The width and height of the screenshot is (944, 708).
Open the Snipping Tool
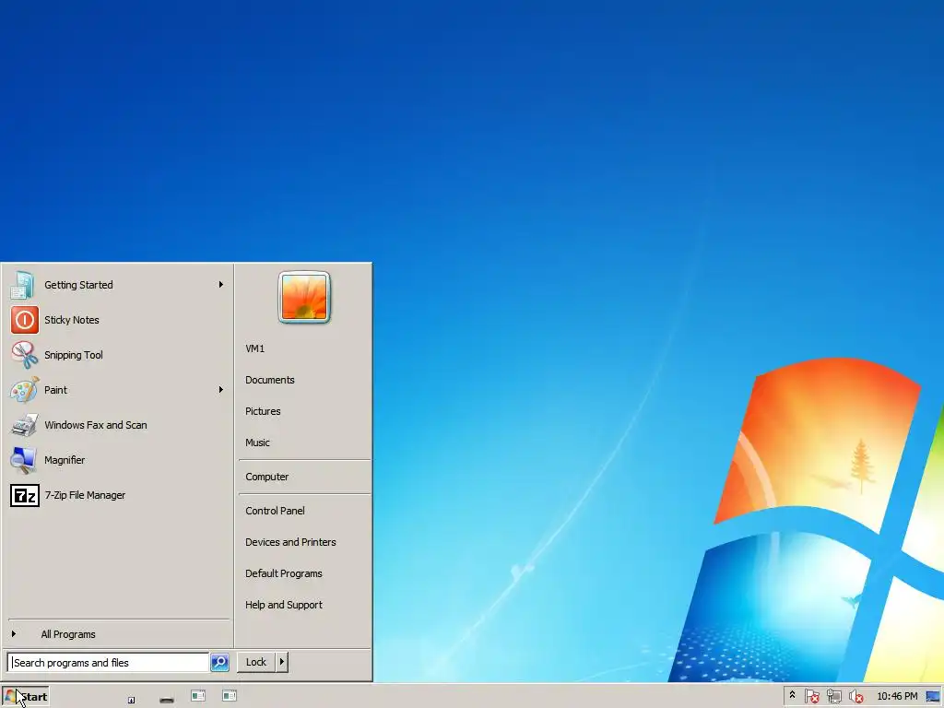pyautogui.click(x=117, y=355)
